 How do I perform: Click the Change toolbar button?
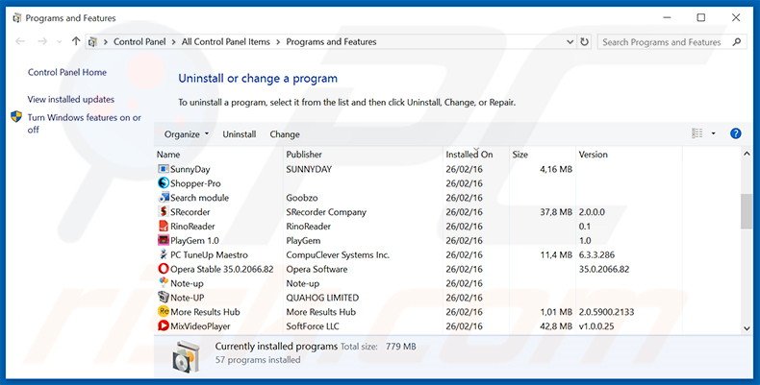coord(285,134)
